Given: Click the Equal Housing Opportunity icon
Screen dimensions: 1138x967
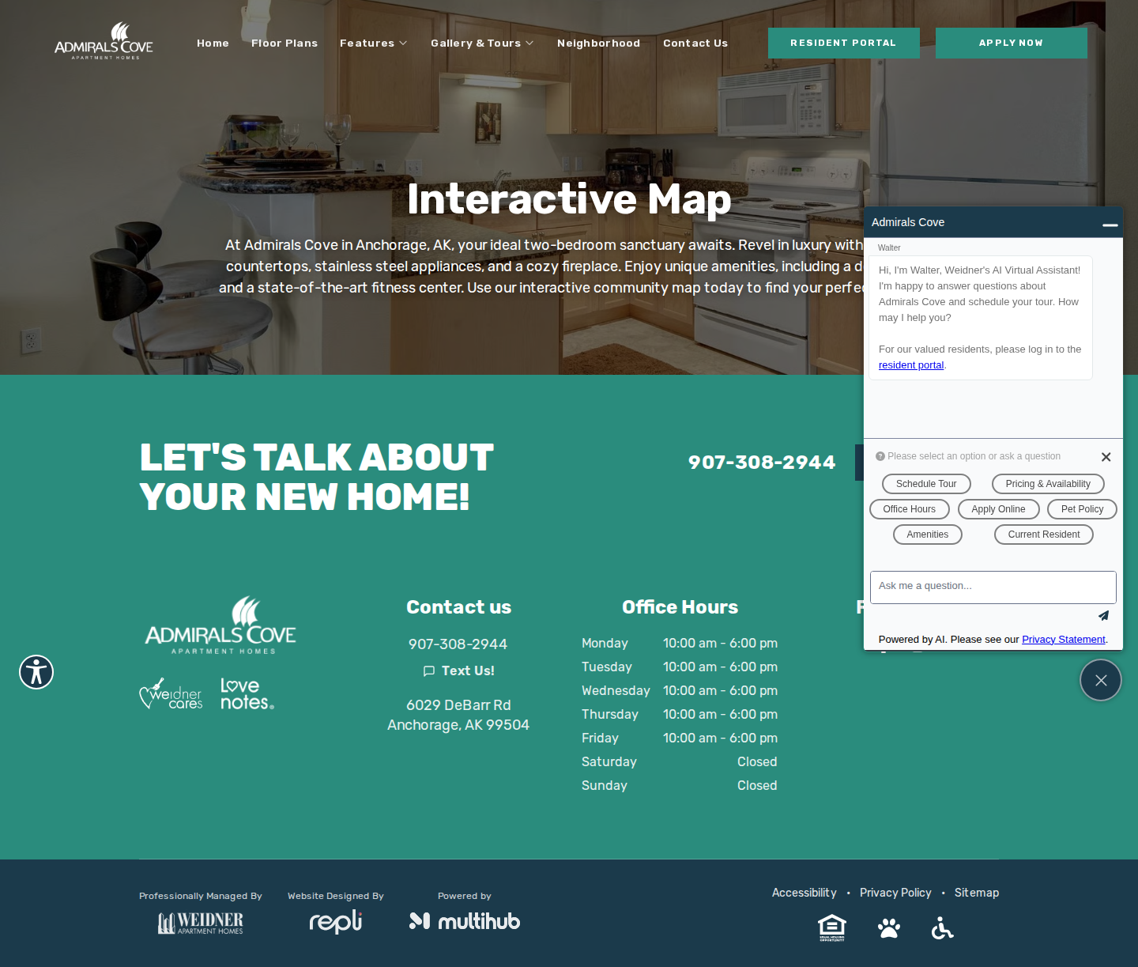Looking at the screenshot, I should pos(832,927).
